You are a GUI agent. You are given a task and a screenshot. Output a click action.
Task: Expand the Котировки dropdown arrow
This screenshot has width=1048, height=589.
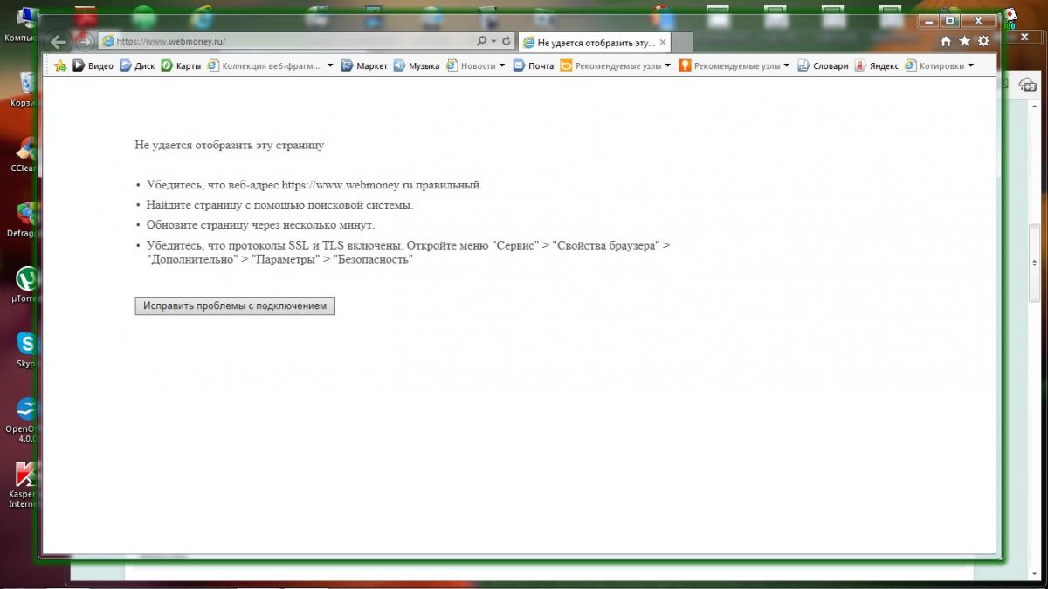[x=971, y=65]
